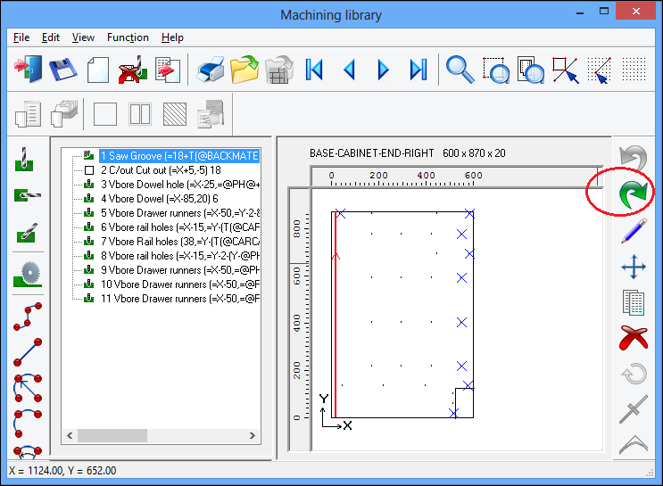
Task: Go to first record arrow
Action: [314, 70]
